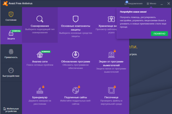
Task: Open the Хранилище вирусов quarantine icon
Action: click(111, 19)
